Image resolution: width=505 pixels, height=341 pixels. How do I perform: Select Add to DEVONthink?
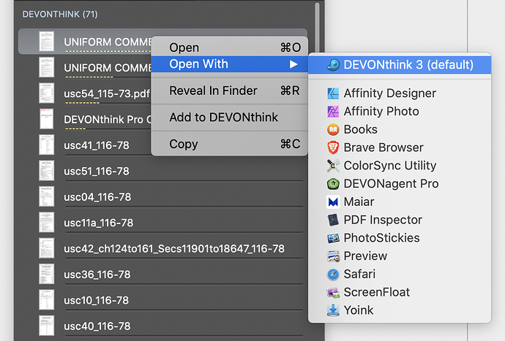(230, 118)
